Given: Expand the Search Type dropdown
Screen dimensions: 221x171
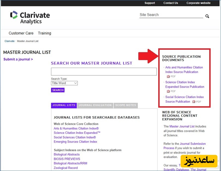Looking at the screenshot, I should (64, 83).
